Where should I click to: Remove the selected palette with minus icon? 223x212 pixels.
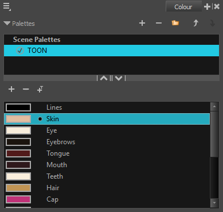[x=159, y=24]
